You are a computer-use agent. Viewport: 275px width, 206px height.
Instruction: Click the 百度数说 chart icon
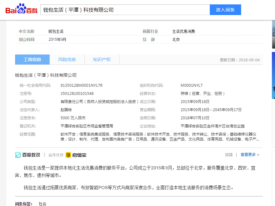click(x=18, y=155)
